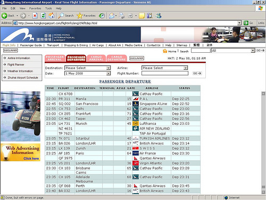Expand the Mail button dropdown arrow

[116, 16]
